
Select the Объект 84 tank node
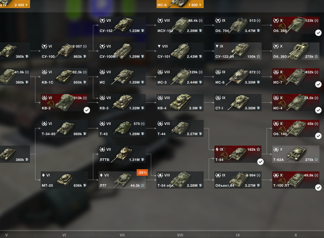click(x=238, y=180)
